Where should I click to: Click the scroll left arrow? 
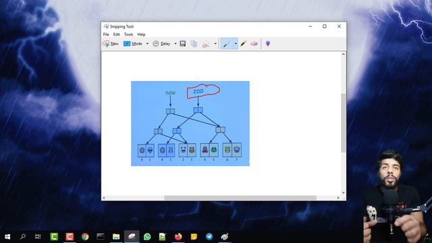104,198
